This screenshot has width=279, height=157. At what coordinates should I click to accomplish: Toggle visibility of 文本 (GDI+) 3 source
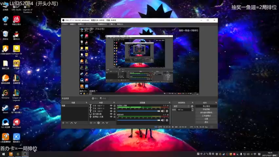click(x=111, y=106)
